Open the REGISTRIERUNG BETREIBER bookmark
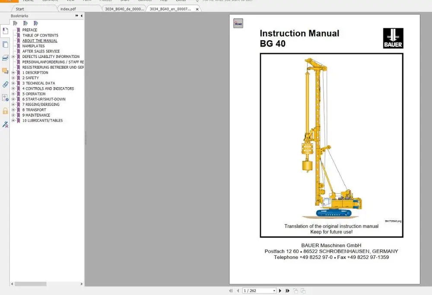The image size is (432, 295). [53, 67]
